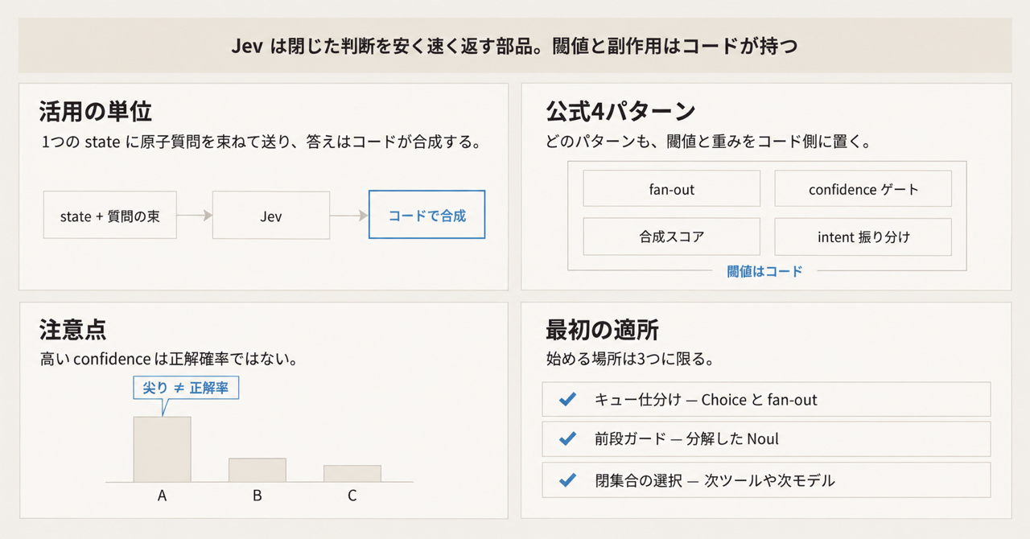Click the 'confidence ゲート' pattern box

pyautogui.click(x=863, y=189)
